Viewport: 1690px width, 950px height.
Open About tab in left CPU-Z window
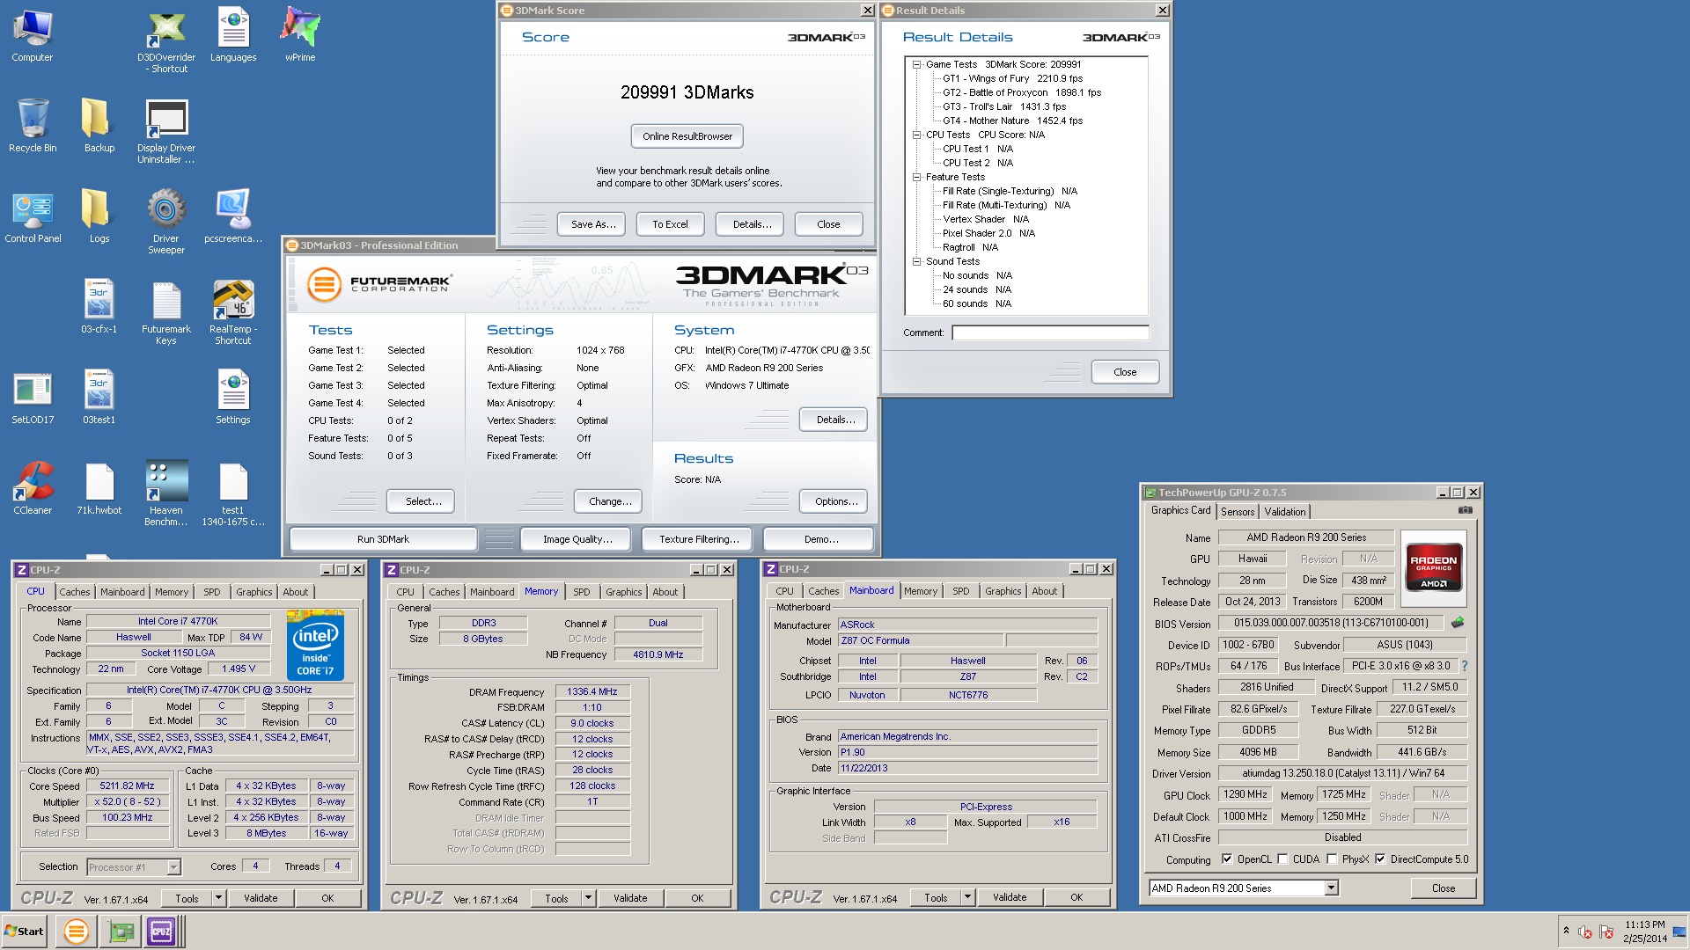296,592
